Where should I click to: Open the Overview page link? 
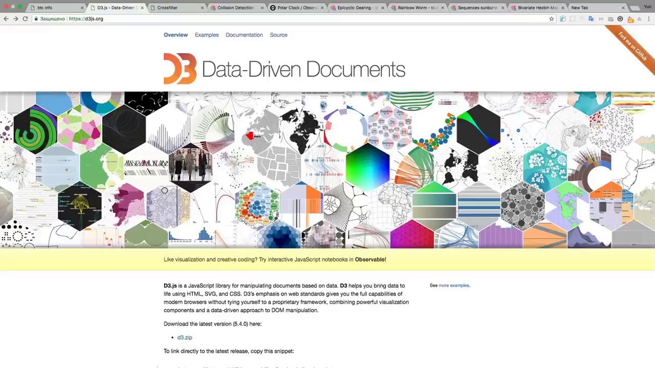click(176, 35)
